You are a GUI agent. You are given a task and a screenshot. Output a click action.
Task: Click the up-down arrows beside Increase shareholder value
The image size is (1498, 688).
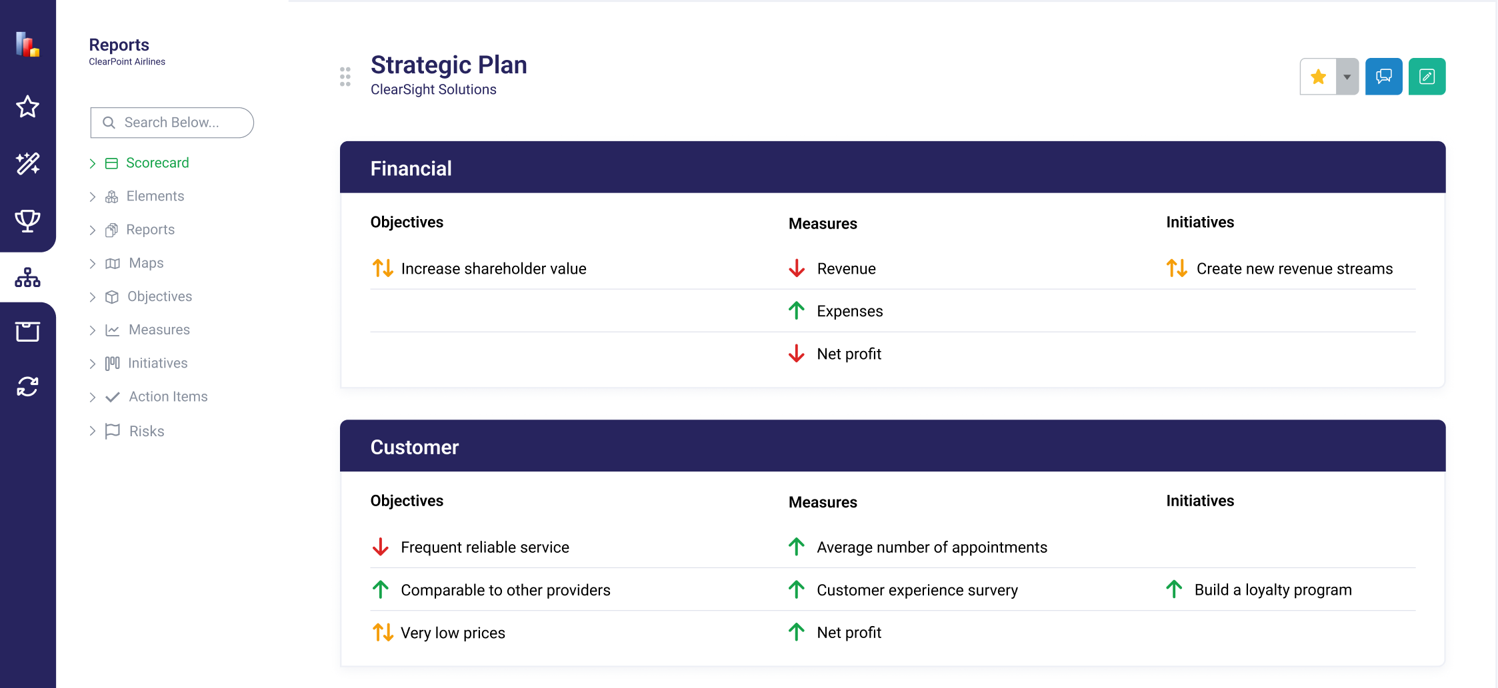click(x=383, y=268)
